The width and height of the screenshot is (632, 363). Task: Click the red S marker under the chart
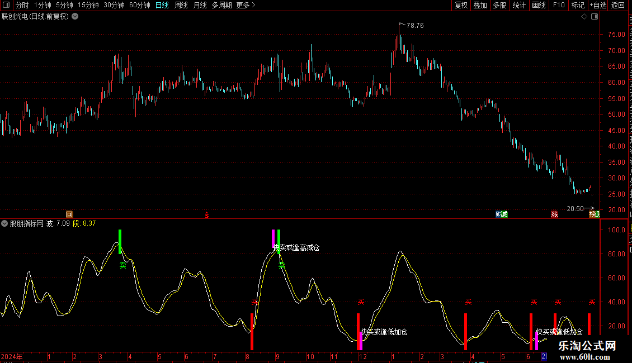(207, 215)
